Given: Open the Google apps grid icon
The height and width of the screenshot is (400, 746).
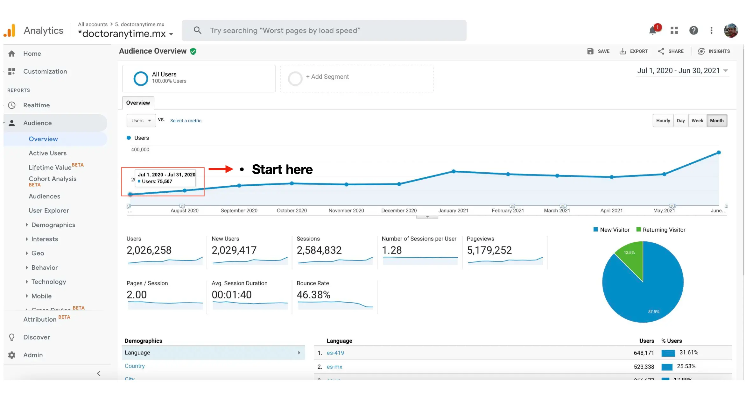Looking at the screenshot, I should 674,30.
